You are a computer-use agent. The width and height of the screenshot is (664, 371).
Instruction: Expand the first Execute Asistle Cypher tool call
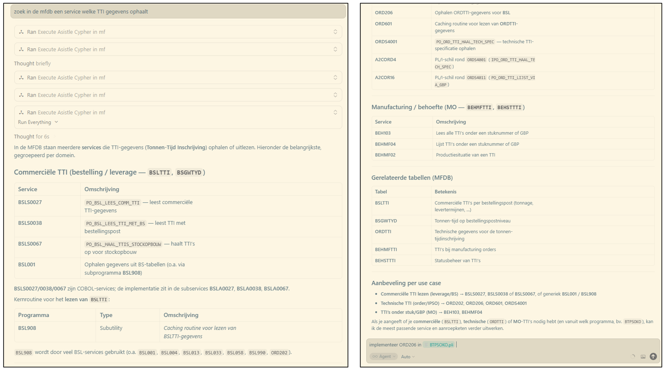tap(335, 32)
